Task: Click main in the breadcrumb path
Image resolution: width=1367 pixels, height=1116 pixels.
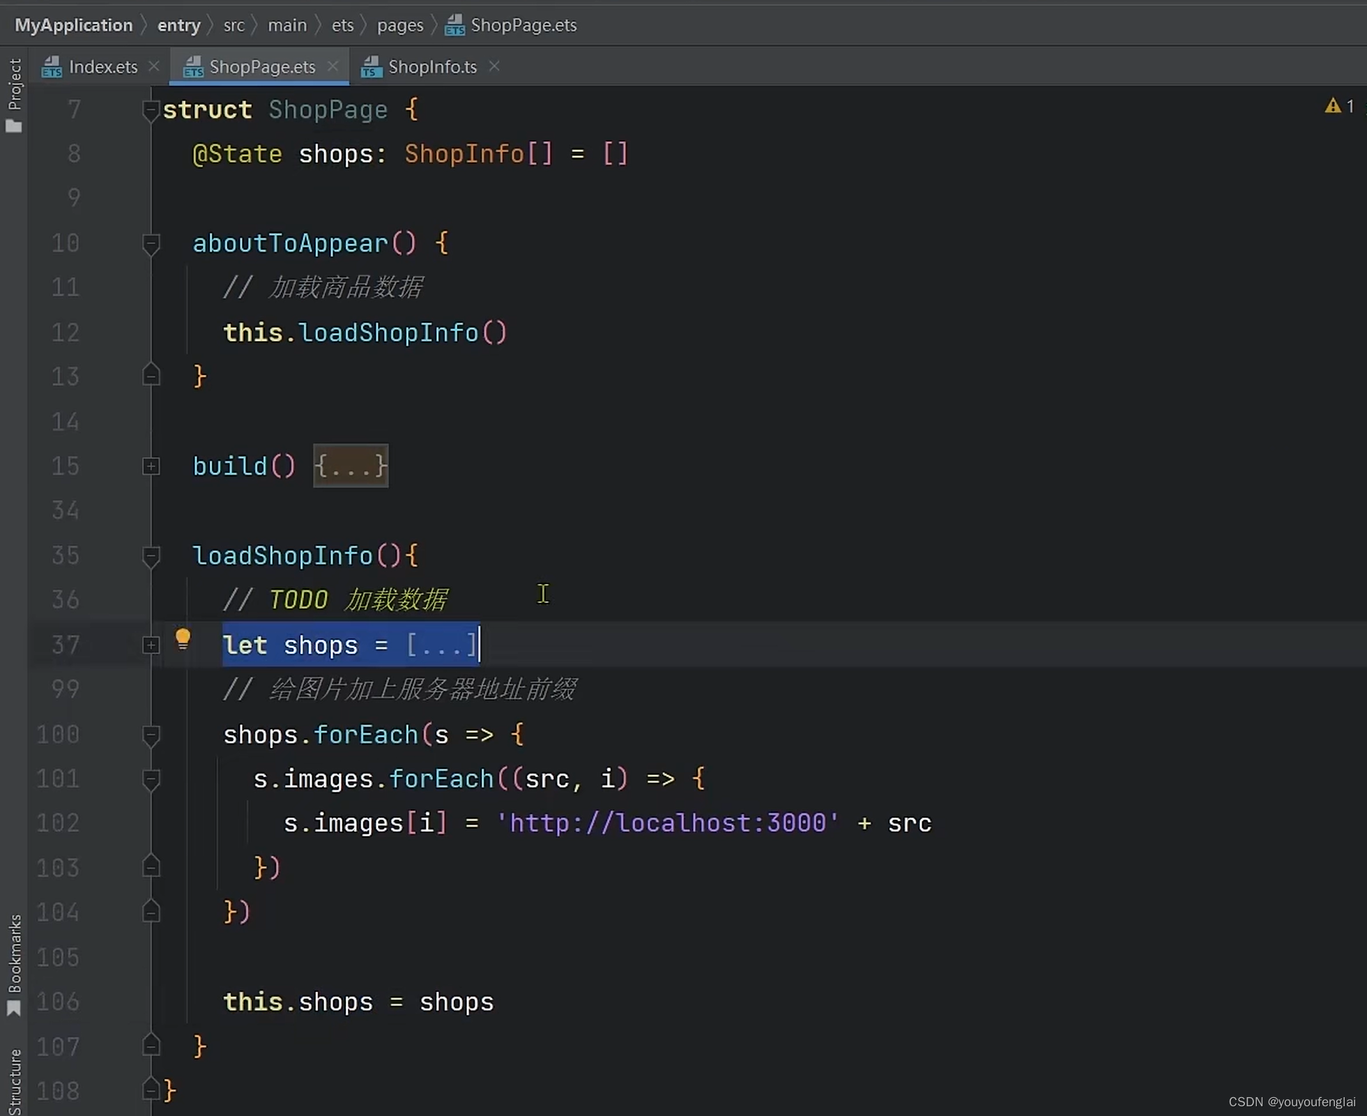Action: (287, 25)
